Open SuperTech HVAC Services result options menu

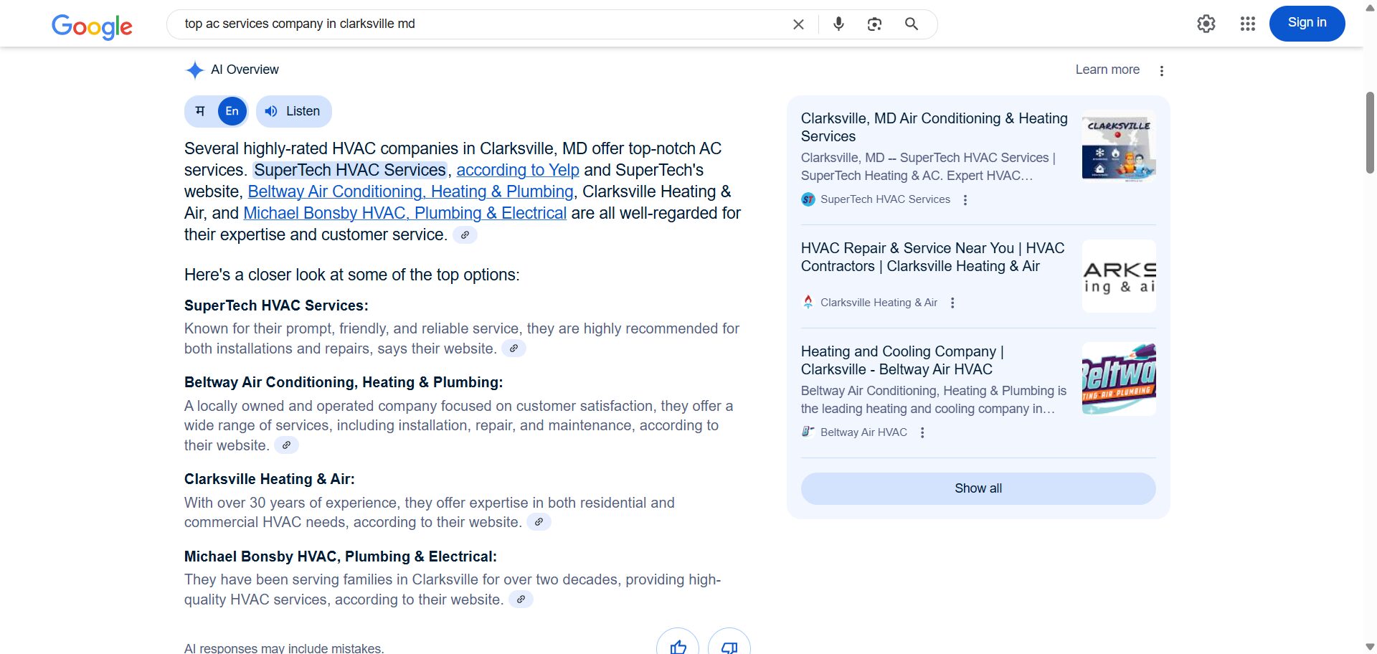pos(965,200)
